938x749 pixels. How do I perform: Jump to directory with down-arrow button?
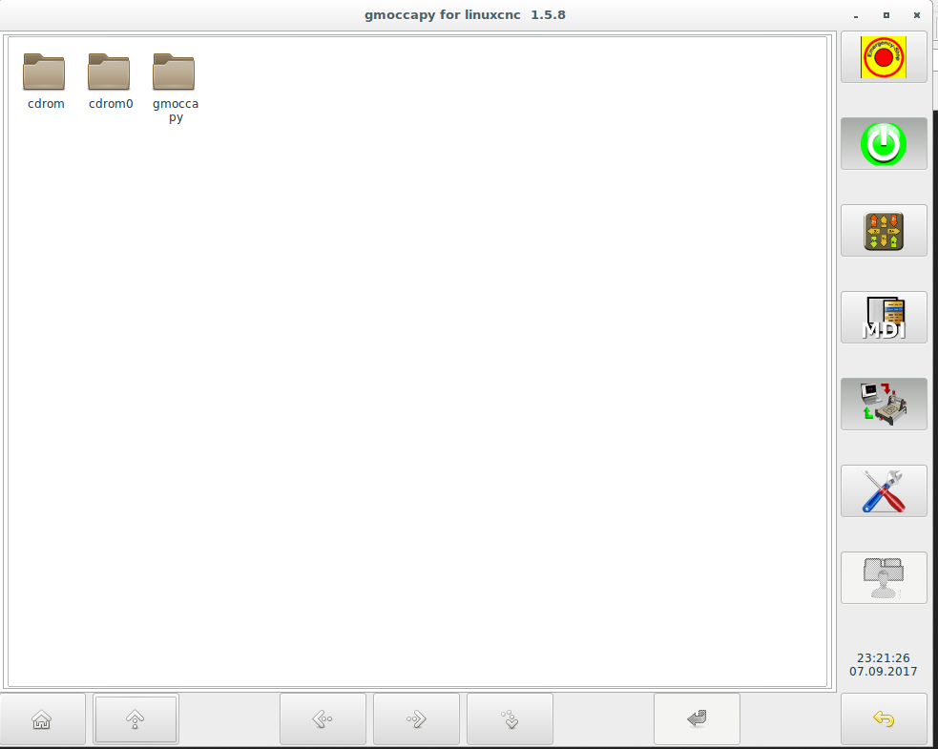pyautogui.click(x=510, y=719)
